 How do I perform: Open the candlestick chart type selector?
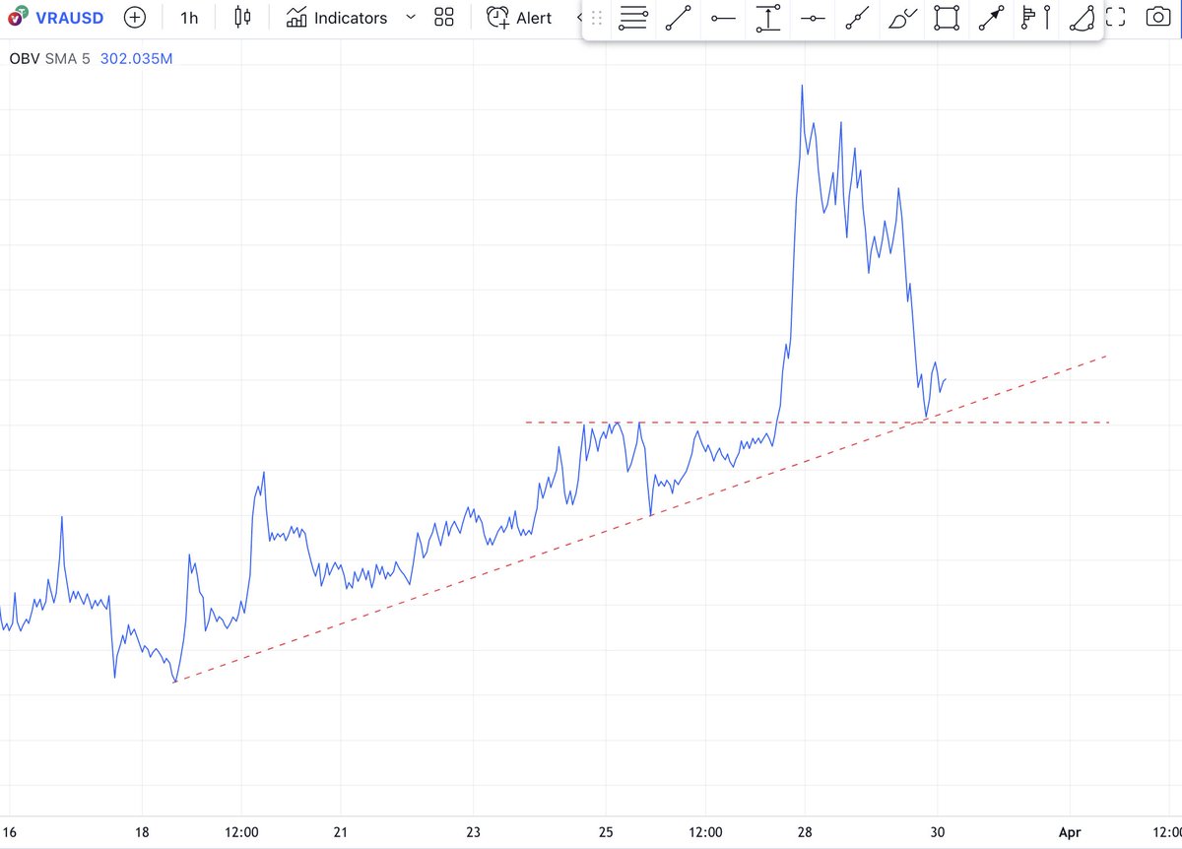point(242,18)
